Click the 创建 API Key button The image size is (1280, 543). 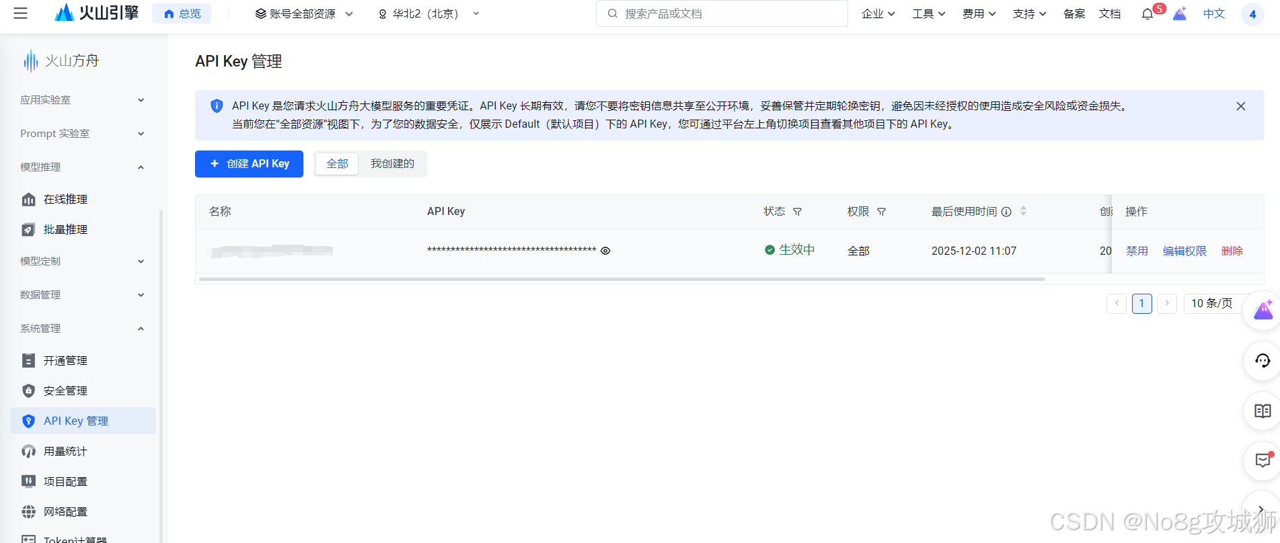click(x=249, y=164)
